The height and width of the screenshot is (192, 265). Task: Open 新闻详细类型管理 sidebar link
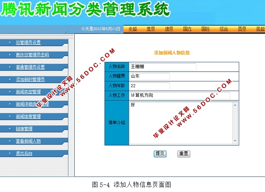[32, 104]
